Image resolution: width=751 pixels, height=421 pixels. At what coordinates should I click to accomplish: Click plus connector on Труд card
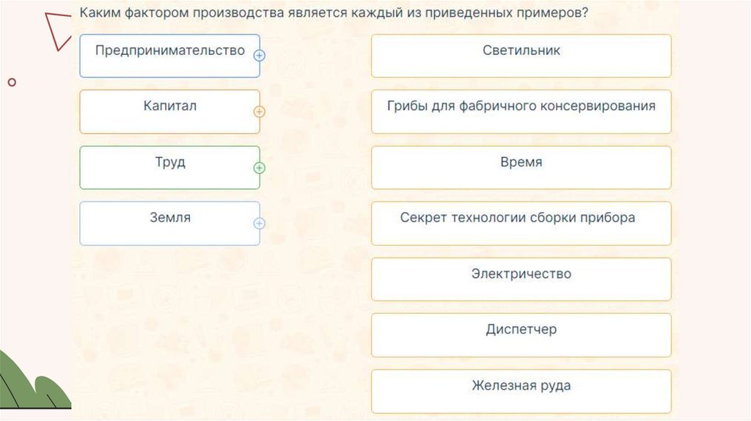259,168
